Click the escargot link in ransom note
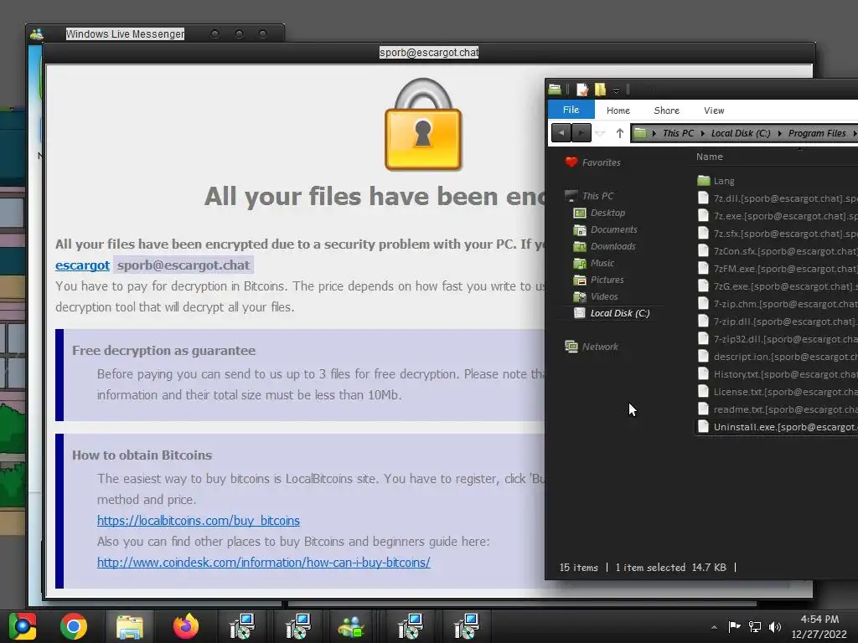This screenshot has height=643, width=858. point(83,265)
